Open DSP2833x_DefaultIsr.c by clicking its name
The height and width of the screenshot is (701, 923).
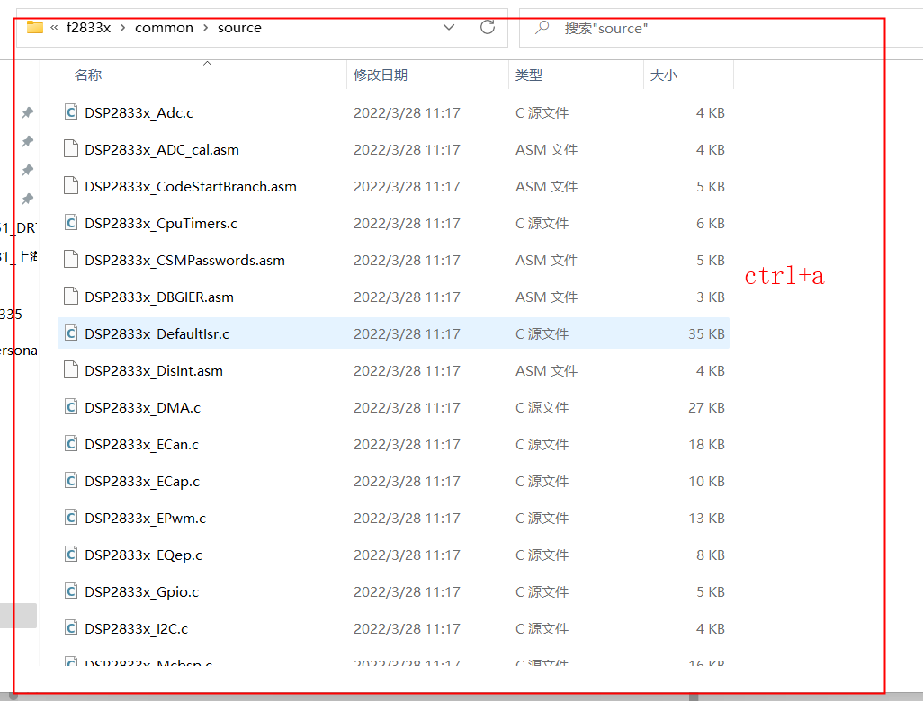159,333
